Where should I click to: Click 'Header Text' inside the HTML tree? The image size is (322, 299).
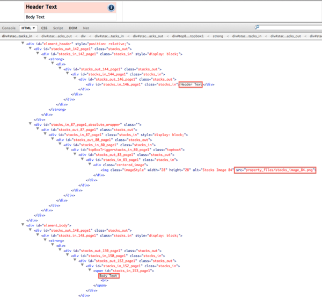coord(191,84)
